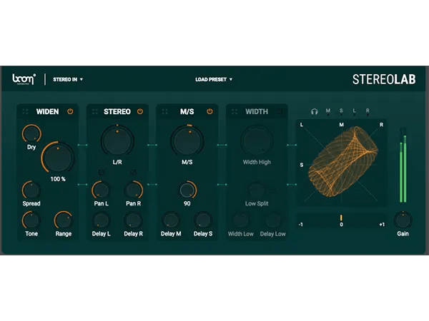Adjust the Spread knob

pyautogui.click(x=31, y=190)
